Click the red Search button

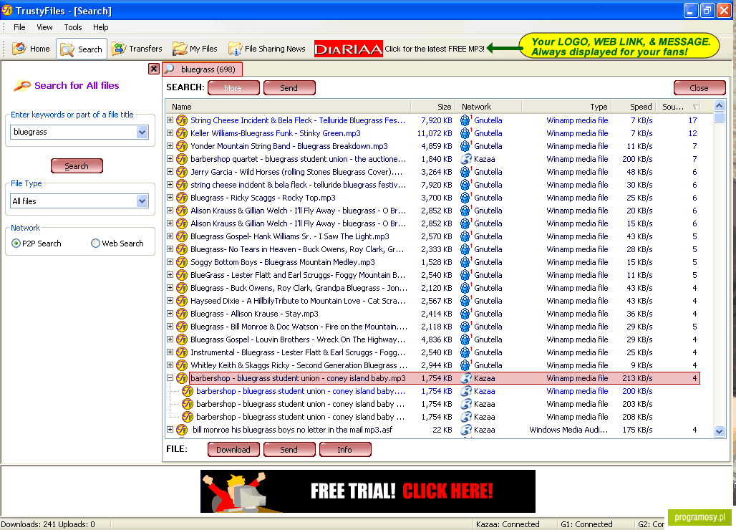(x=77, y=165)
